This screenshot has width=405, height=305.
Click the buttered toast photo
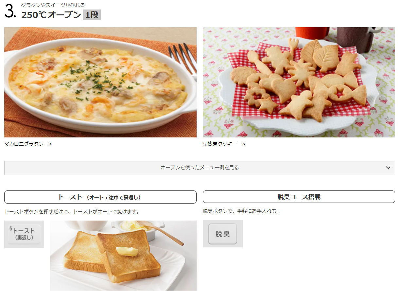tap(123, 256)
